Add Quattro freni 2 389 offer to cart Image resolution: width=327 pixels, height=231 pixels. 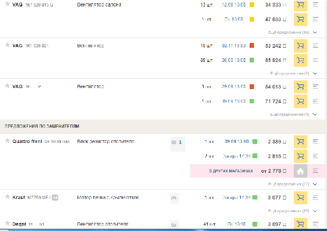[x=299, y=142]
